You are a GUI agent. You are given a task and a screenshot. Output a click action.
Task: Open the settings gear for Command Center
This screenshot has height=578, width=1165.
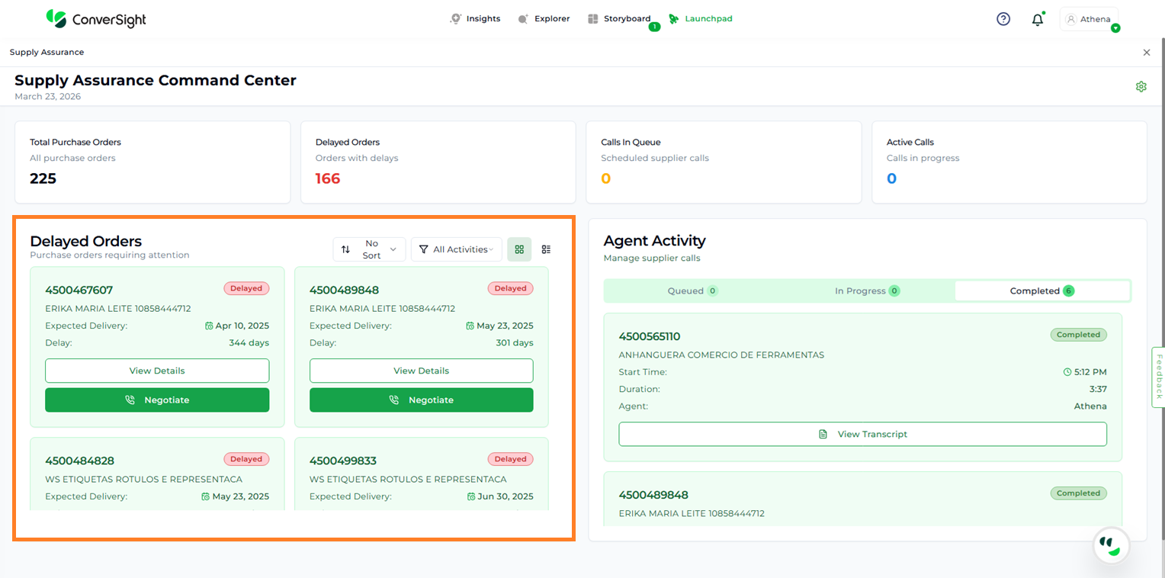(1141, 87)
